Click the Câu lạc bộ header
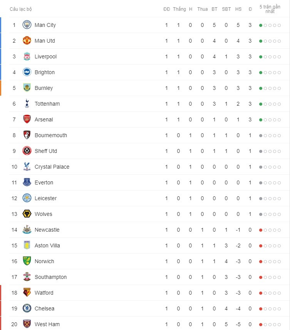This screenshot has height=330, width=290. (x=21, y=9)
